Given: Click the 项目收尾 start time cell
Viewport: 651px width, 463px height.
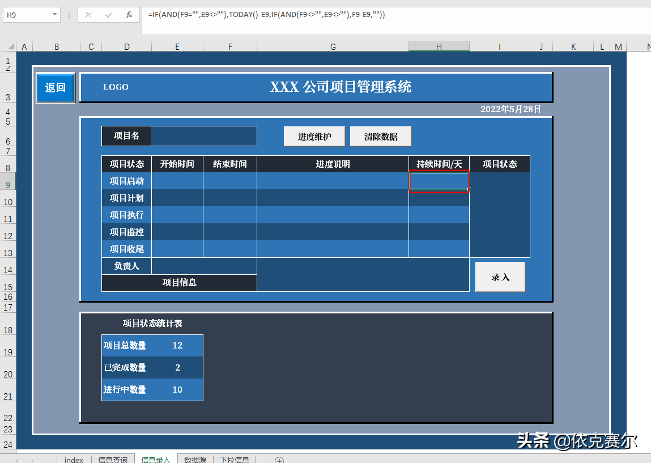Looking at the screenshot, I should (177, 249).
